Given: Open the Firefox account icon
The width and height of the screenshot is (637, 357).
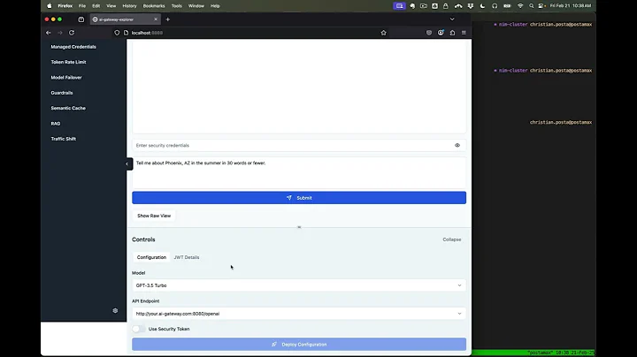Looking at the screenshot, I should [441, 33].
